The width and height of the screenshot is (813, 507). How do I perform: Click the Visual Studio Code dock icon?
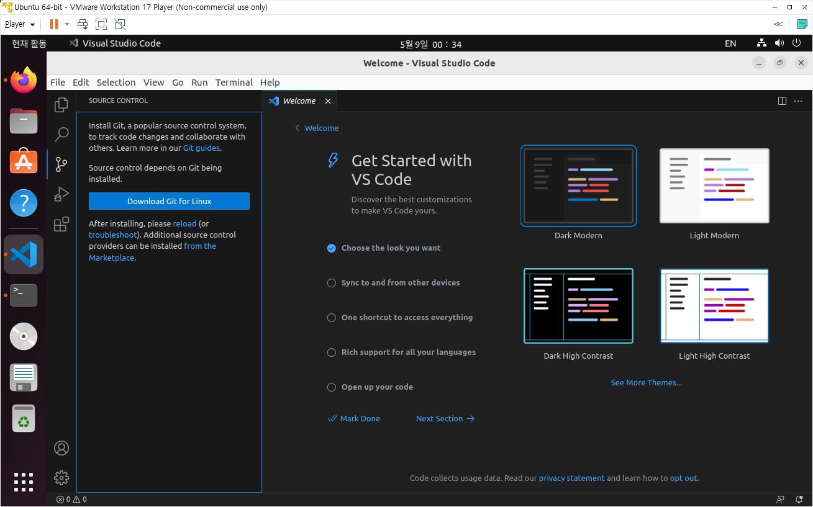click(24, 254)
